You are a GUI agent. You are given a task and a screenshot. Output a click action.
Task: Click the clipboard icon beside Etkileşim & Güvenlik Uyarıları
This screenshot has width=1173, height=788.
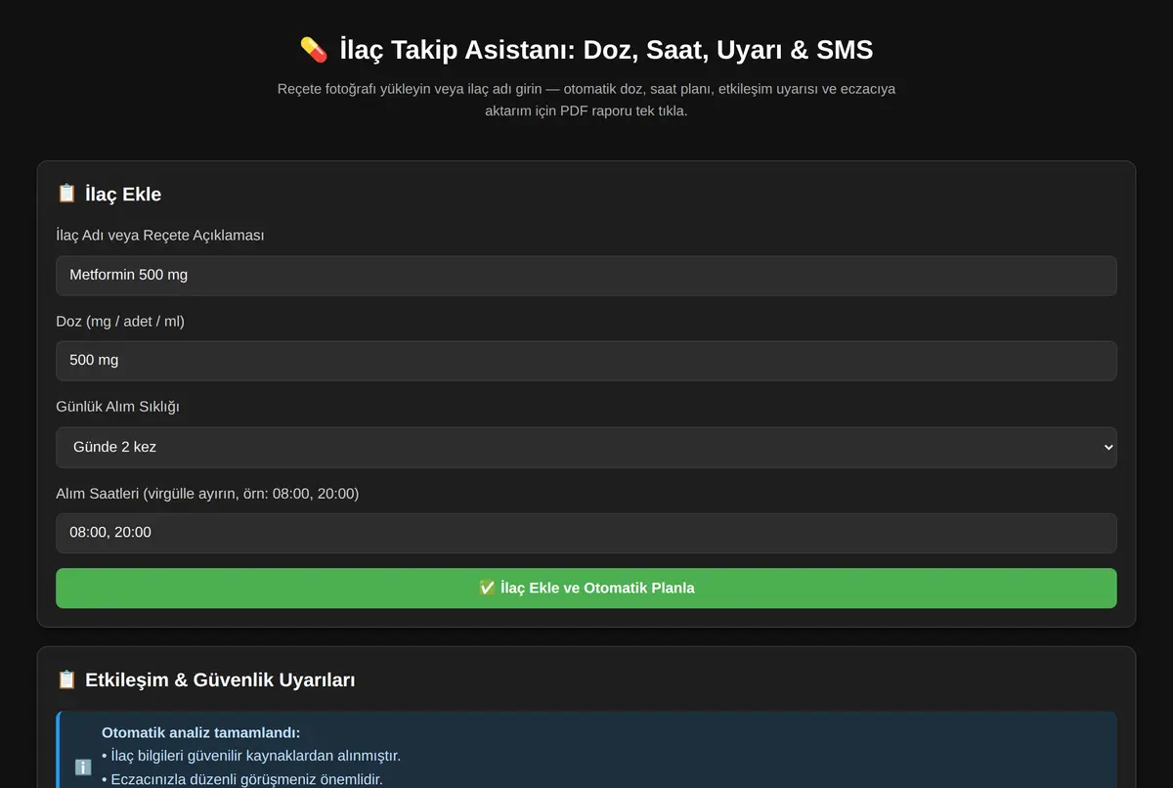pos(66,679)
